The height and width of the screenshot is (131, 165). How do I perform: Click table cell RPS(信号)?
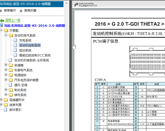(156, 96)
